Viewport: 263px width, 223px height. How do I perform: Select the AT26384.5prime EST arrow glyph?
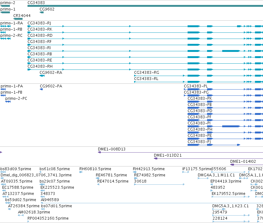tap(9, 209)
